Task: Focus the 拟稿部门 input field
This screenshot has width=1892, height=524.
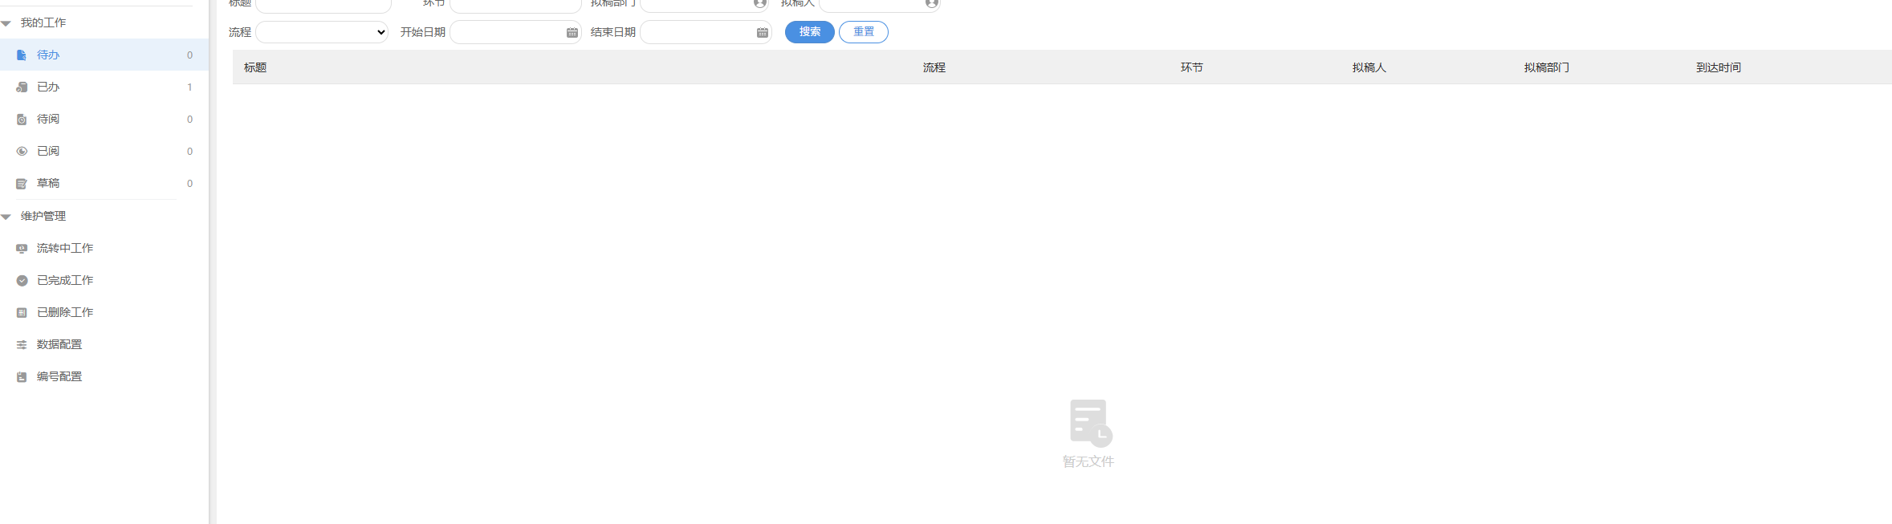Action: (704, 5)
